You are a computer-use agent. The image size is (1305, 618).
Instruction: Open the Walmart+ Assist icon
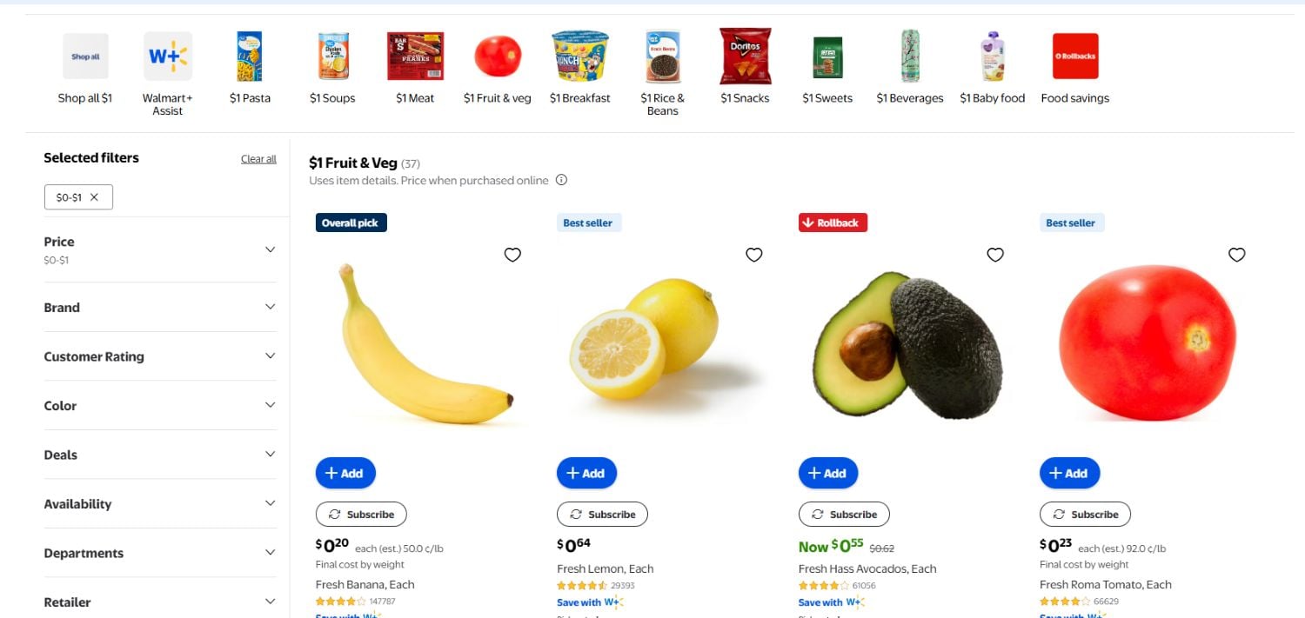[167, 56]
